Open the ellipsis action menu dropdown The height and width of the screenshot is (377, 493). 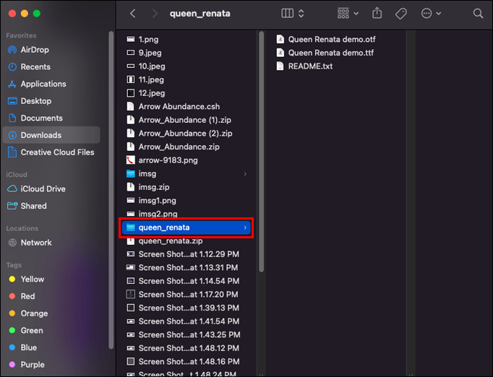point(431,14)
